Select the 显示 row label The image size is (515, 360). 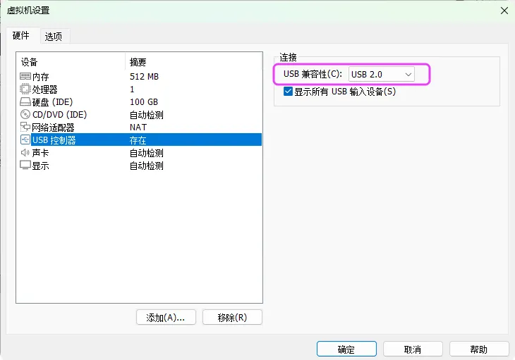coord(41,166)
